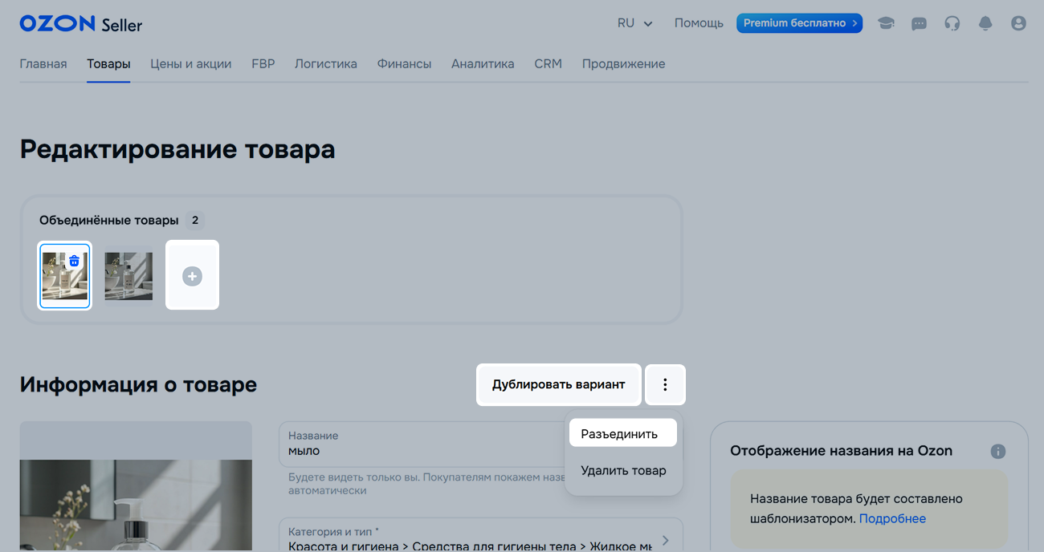The image size is (1044, 552).
Task: Select the second merged product thumbnail
Action: click(128, 275)
